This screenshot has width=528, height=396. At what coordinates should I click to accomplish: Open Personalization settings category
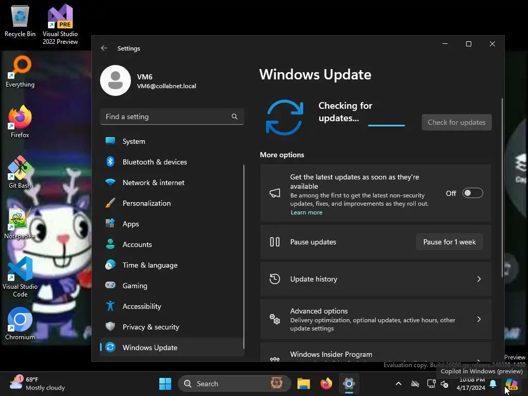pyautogui.click(x=172, y=203)
